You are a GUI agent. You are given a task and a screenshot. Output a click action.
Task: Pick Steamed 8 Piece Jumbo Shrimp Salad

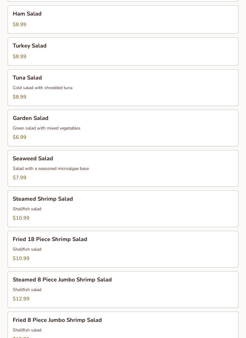[x=62, y=280]
